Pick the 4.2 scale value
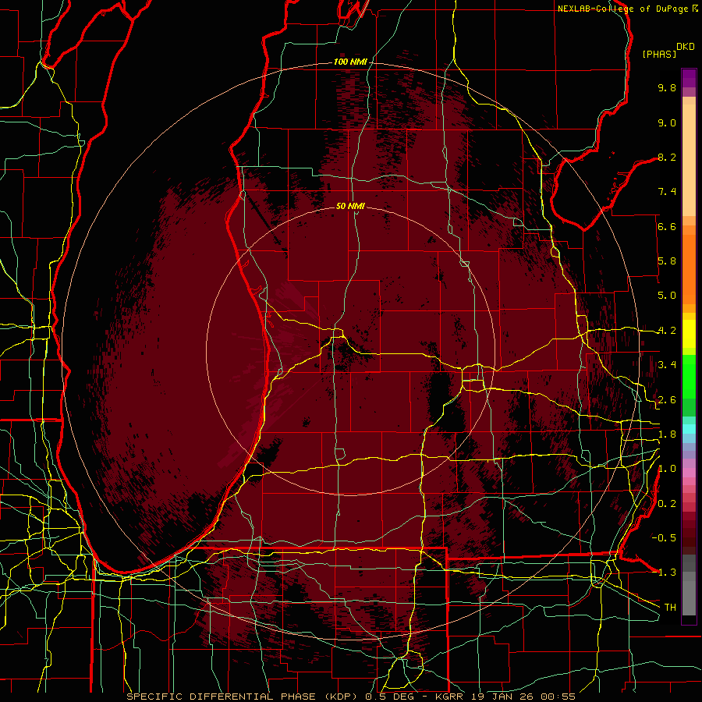Screen dimensions: 702x702 point(667,331)
